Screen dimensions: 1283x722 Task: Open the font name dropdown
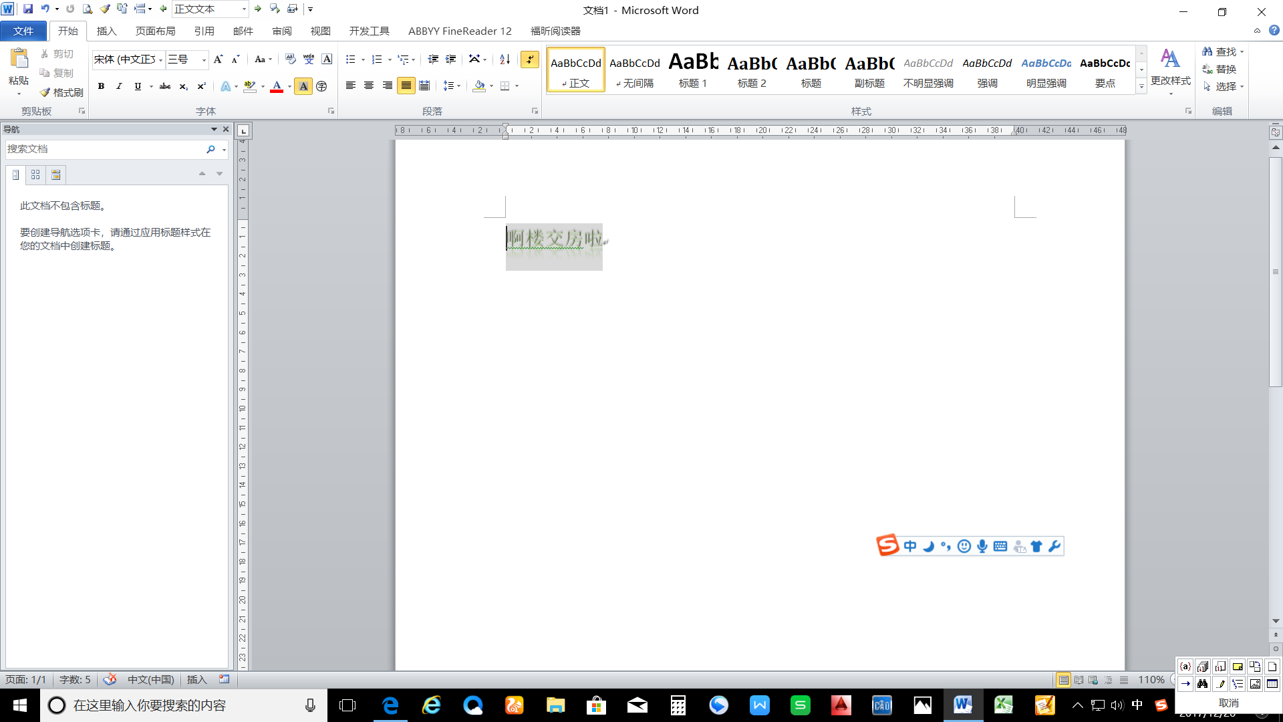click(x=161, y=59)
